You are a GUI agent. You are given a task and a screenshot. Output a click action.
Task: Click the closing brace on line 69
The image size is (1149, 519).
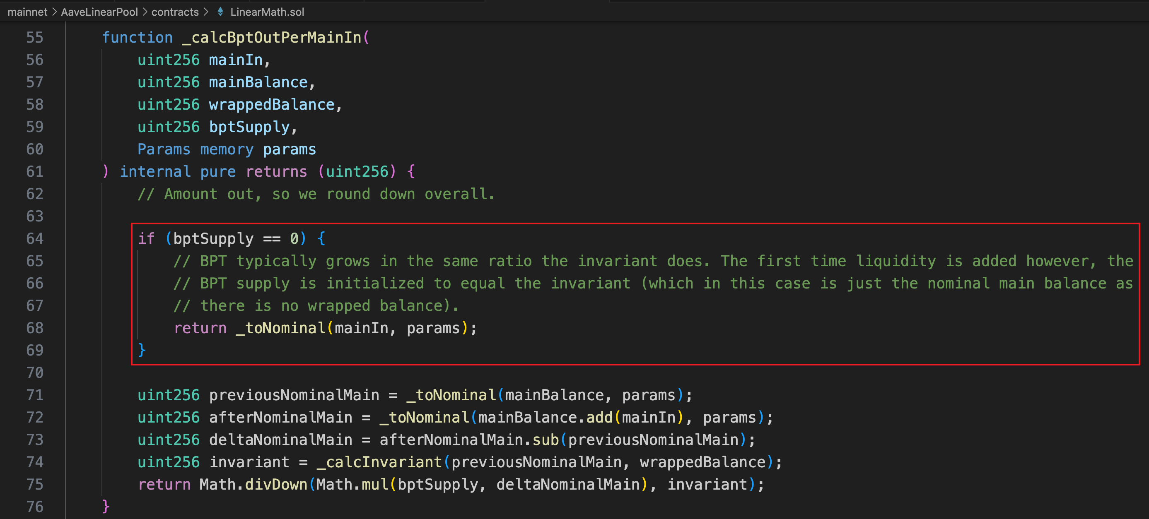[142, 350]
